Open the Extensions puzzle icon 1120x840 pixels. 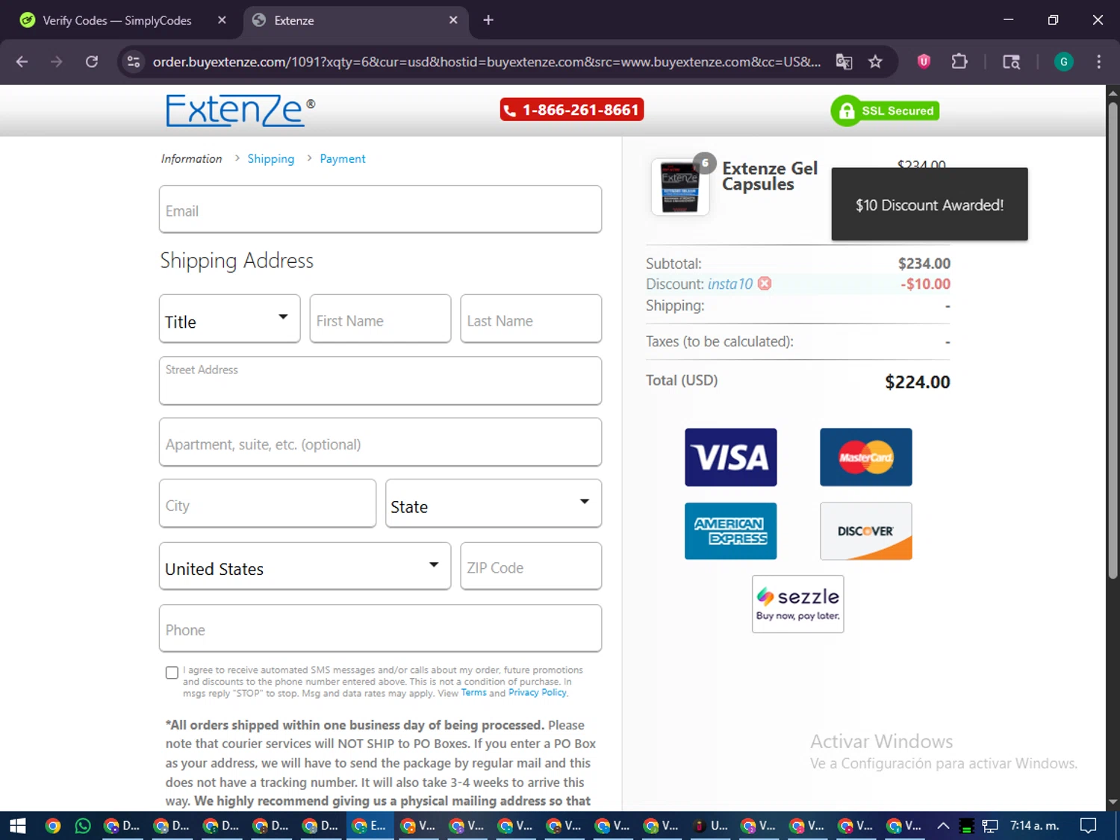point(959,61)
